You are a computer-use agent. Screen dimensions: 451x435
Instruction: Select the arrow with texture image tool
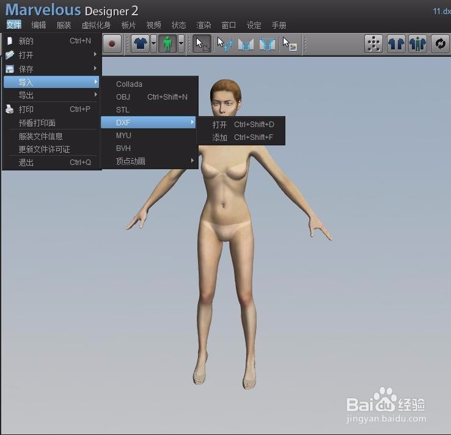click(x=289, y=44)
